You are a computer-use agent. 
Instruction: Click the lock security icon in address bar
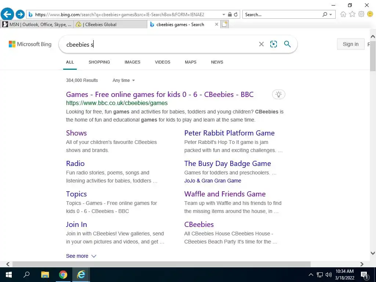click(x=230, y=14)
